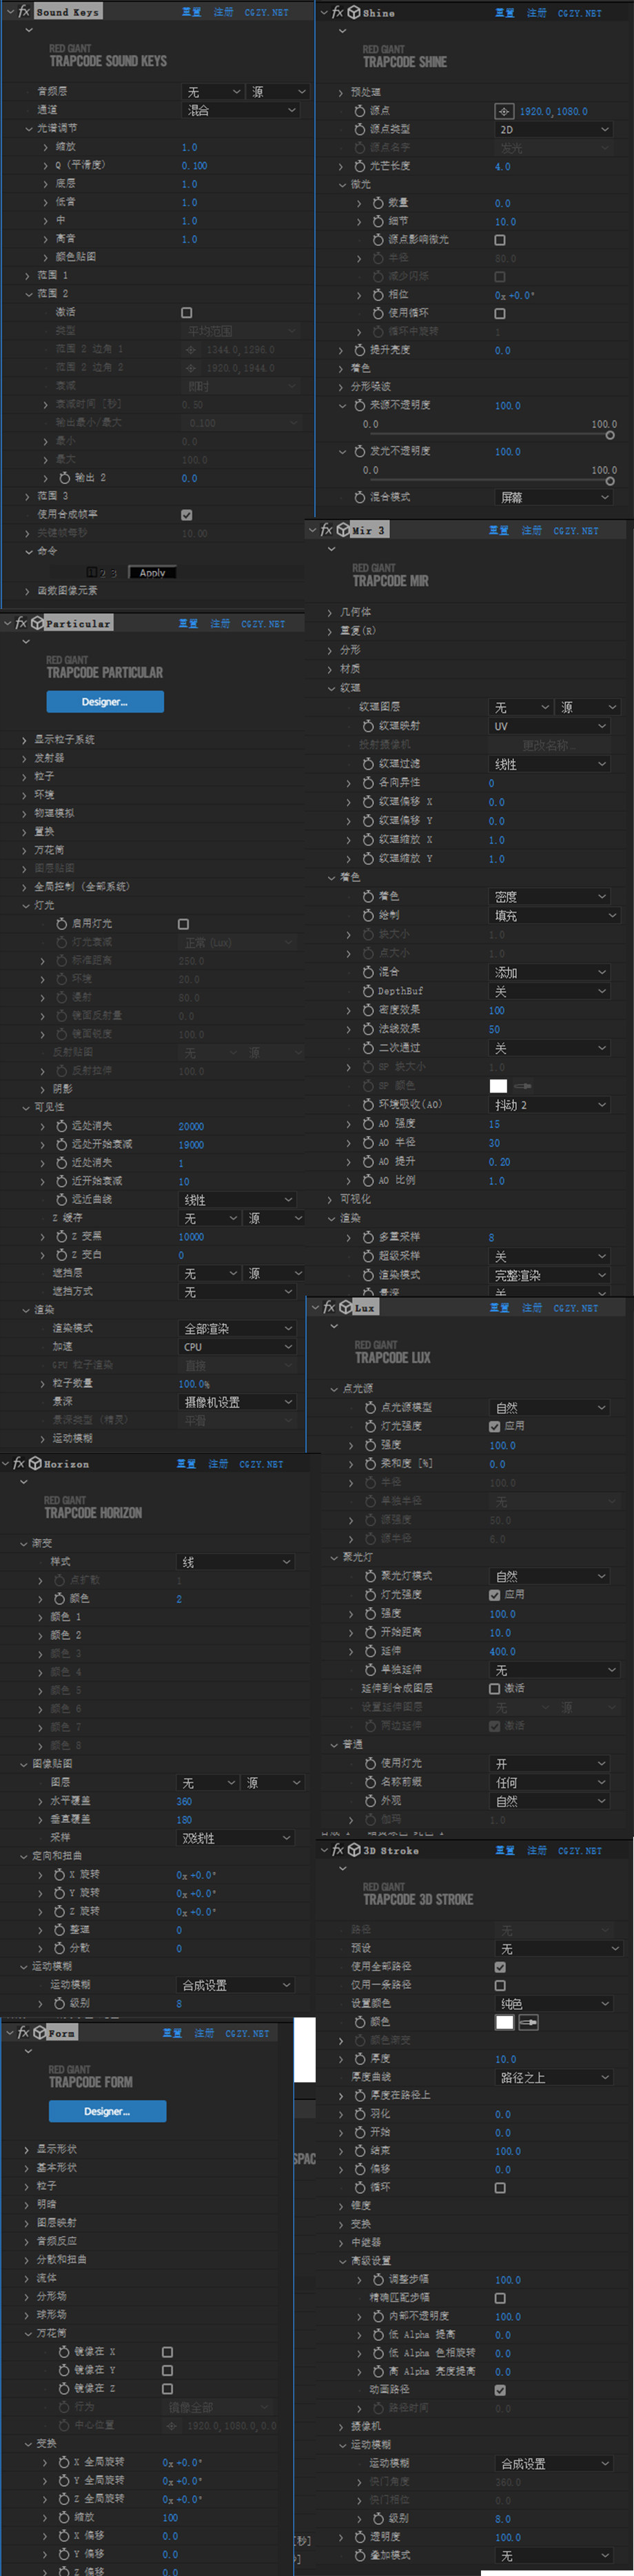Enable 激活 checkbox under Sound Keys 范围 2
634x2576 pixels.
pos(187,313)
